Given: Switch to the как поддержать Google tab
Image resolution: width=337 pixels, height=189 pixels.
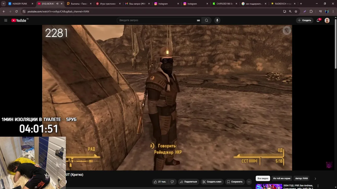Looking at the screenshot, I should (254, 4).
